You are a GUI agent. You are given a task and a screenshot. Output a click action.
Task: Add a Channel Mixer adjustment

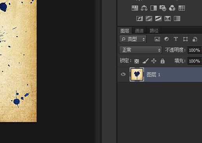pyautogui.click(x=172, y=8)
